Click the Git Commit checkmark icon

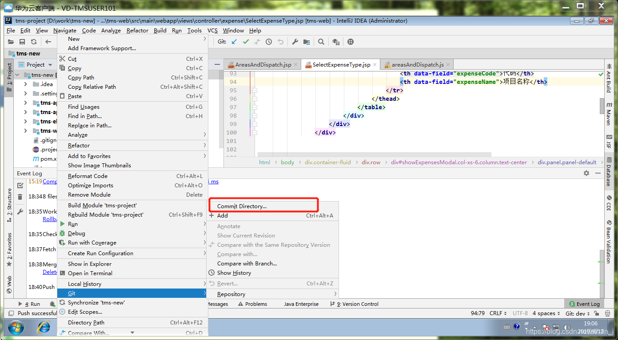[246, 42]
